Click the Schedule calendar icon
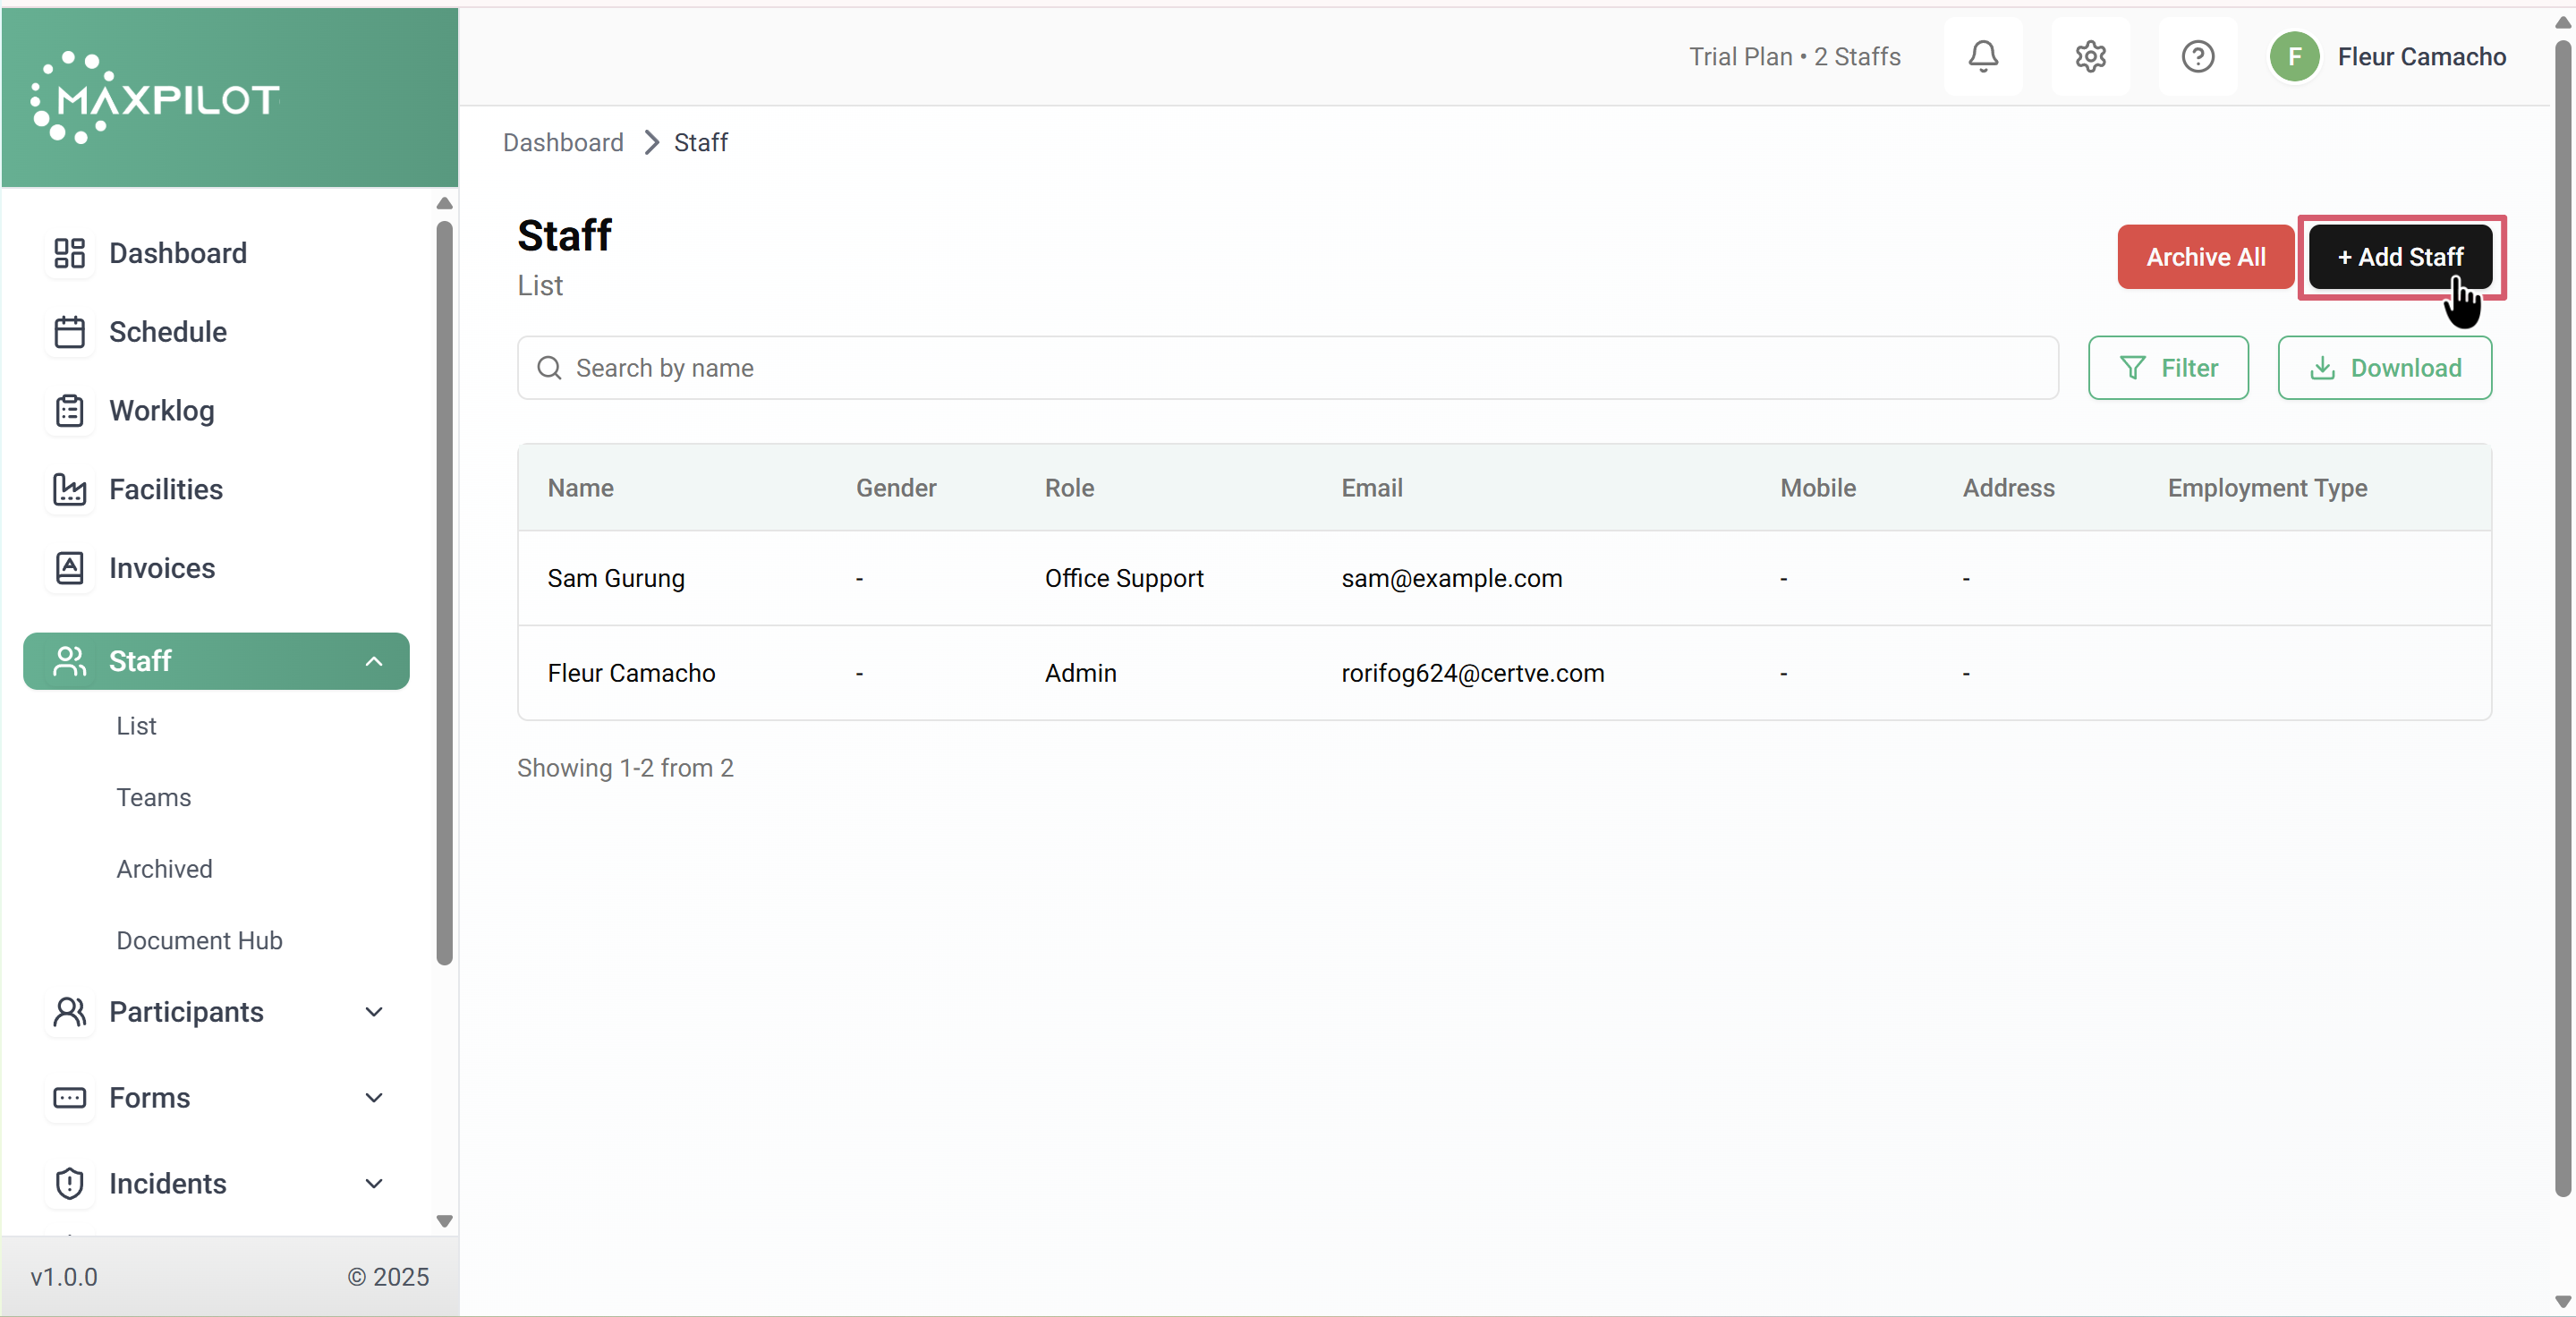 point(69,332)
